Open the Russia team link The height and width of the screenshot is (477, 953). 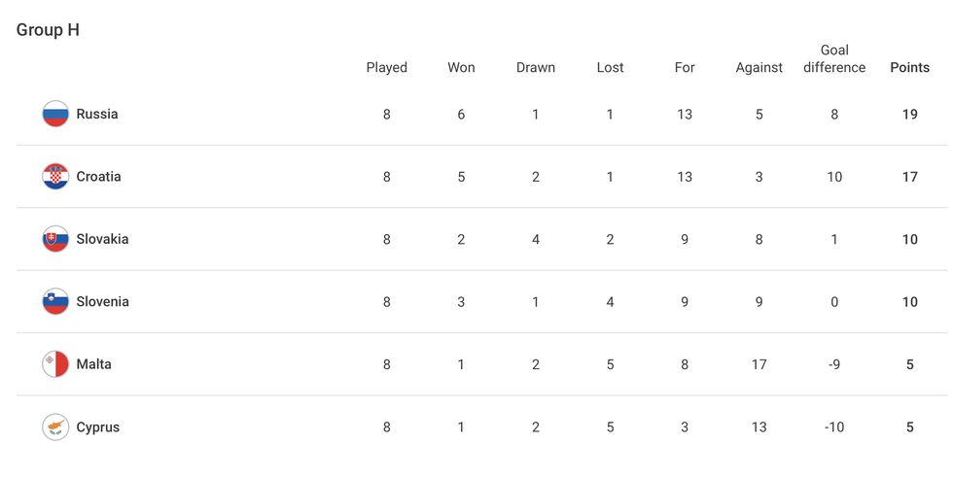tap(97, 114)
